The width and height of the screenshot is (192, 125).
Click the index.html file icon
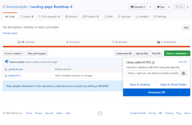pyautogui.click(x=6, y=76)
